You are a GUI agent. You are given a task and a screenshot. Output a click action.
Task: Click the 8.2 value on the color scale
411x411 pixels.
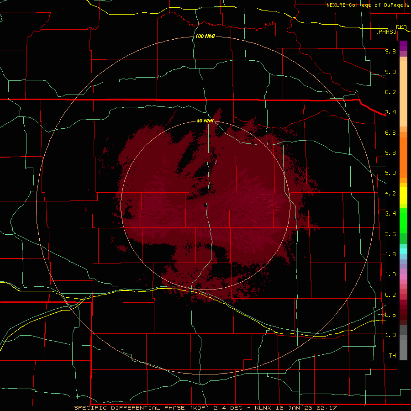point(390,92)
